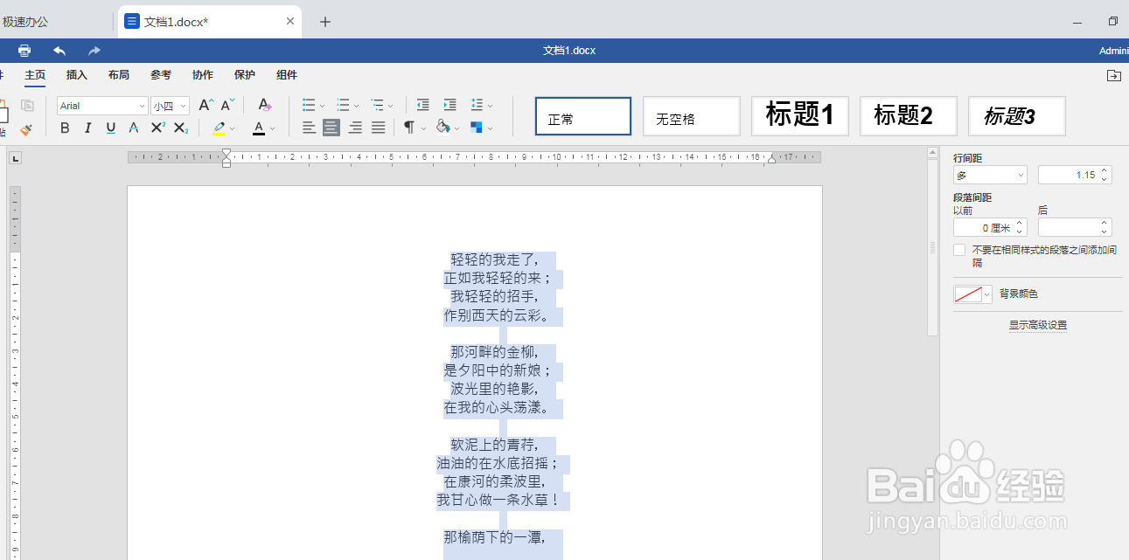Toggle italic formatting

click(x=87, y=128)
